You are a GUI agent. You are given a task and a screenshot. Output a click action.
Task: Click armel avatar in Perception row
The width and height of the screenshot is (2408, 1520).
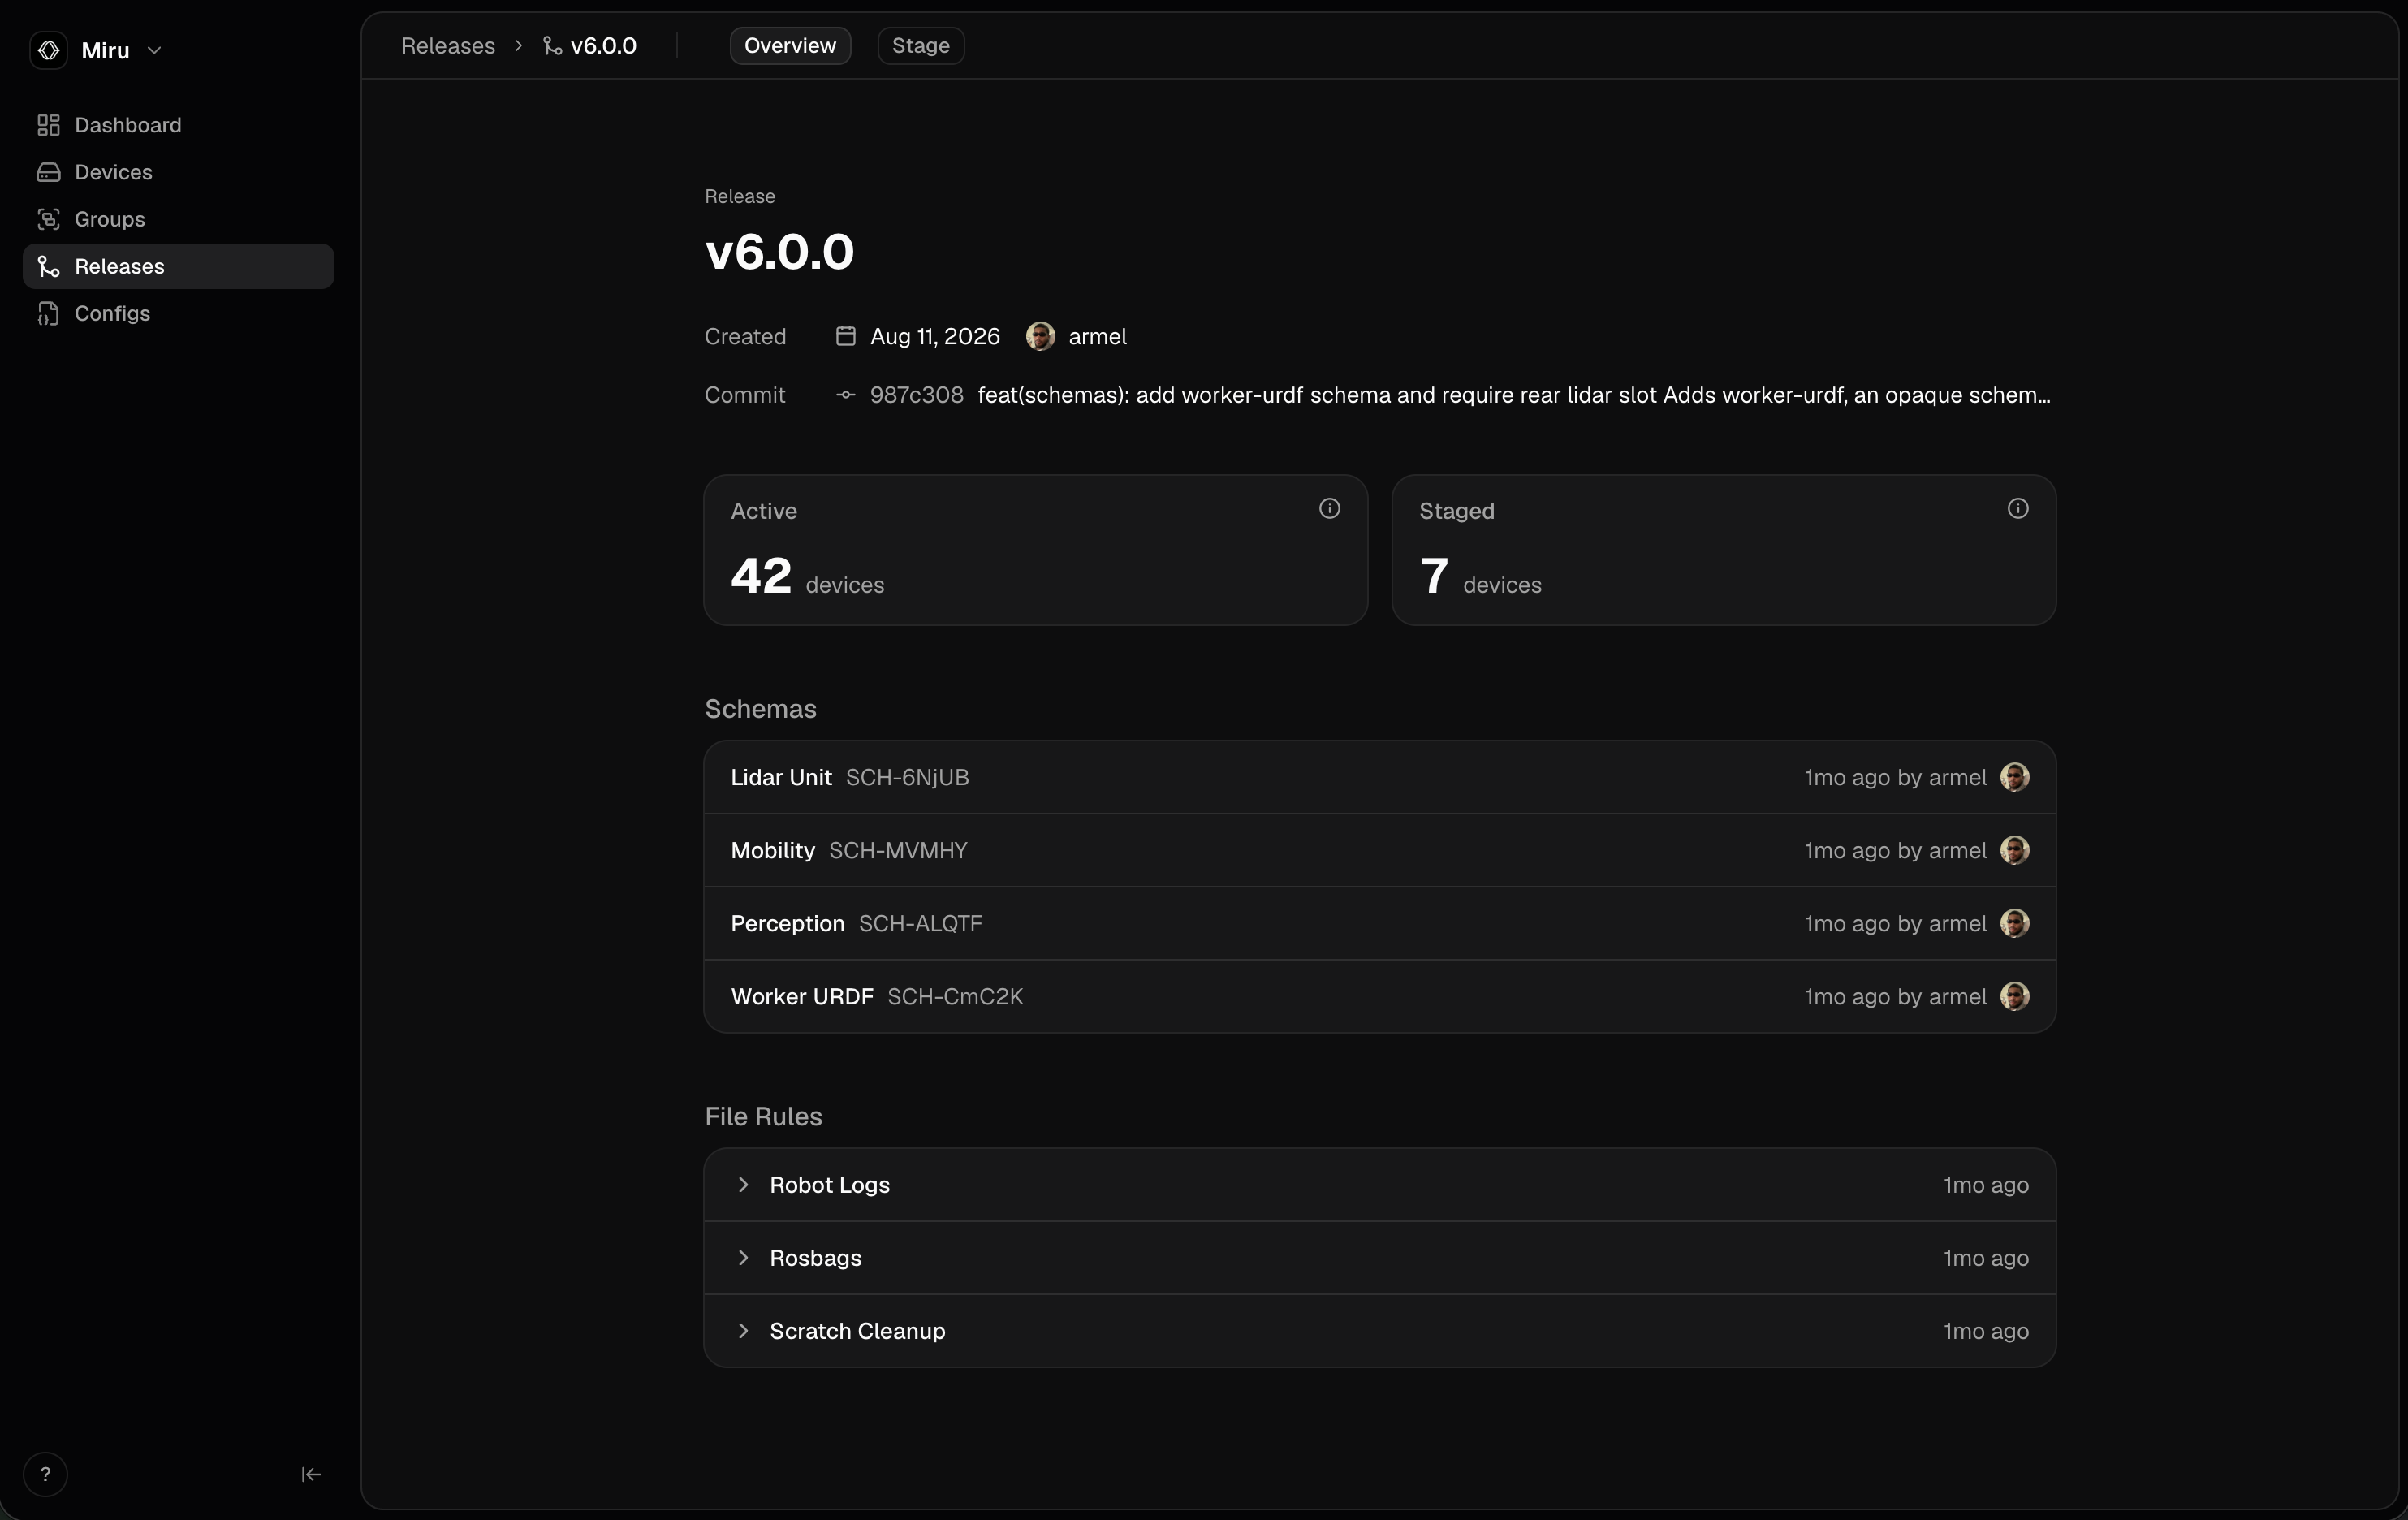click(x=2014, y=923)
